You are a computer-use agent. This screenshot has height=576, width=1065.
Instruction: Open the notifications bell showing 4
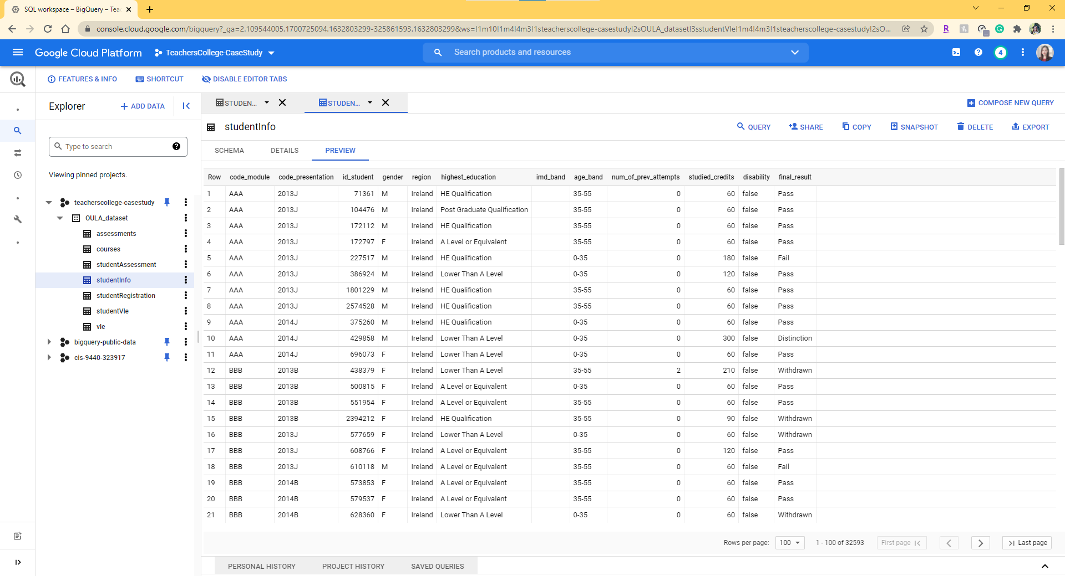[1001, 53]
